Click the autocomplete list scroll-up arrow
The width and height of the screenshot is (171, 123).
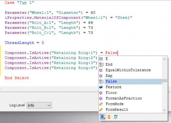[x=164, y=59]
